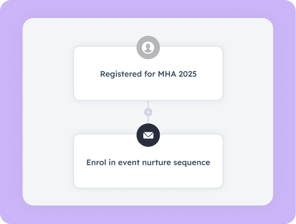Image resolution: width=296 pixels, height=224 pixels.
Task: Click the white person silhouette glyph
Action: [148, 48]
